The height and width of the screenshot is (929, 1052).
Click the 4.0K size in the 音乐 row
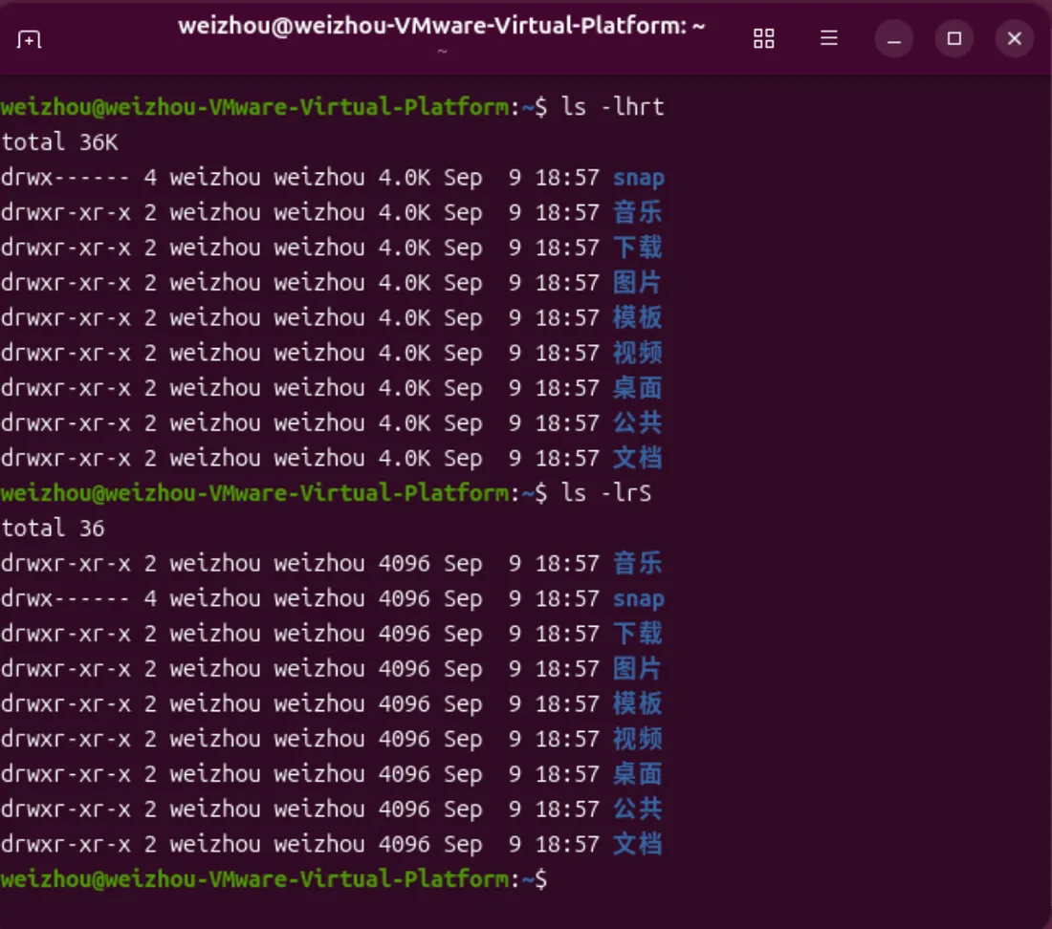pyautogui.click(x=404, y=212)
